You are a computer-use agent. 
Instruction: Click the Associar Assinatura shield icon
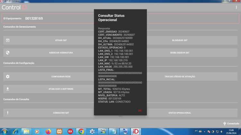point(8,53)
